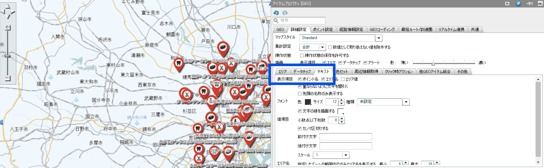This screenshot has height=168, width=544.
Task: Click the map zoom-out minus button
Action: pyautogui.click(x=8, y=78)
